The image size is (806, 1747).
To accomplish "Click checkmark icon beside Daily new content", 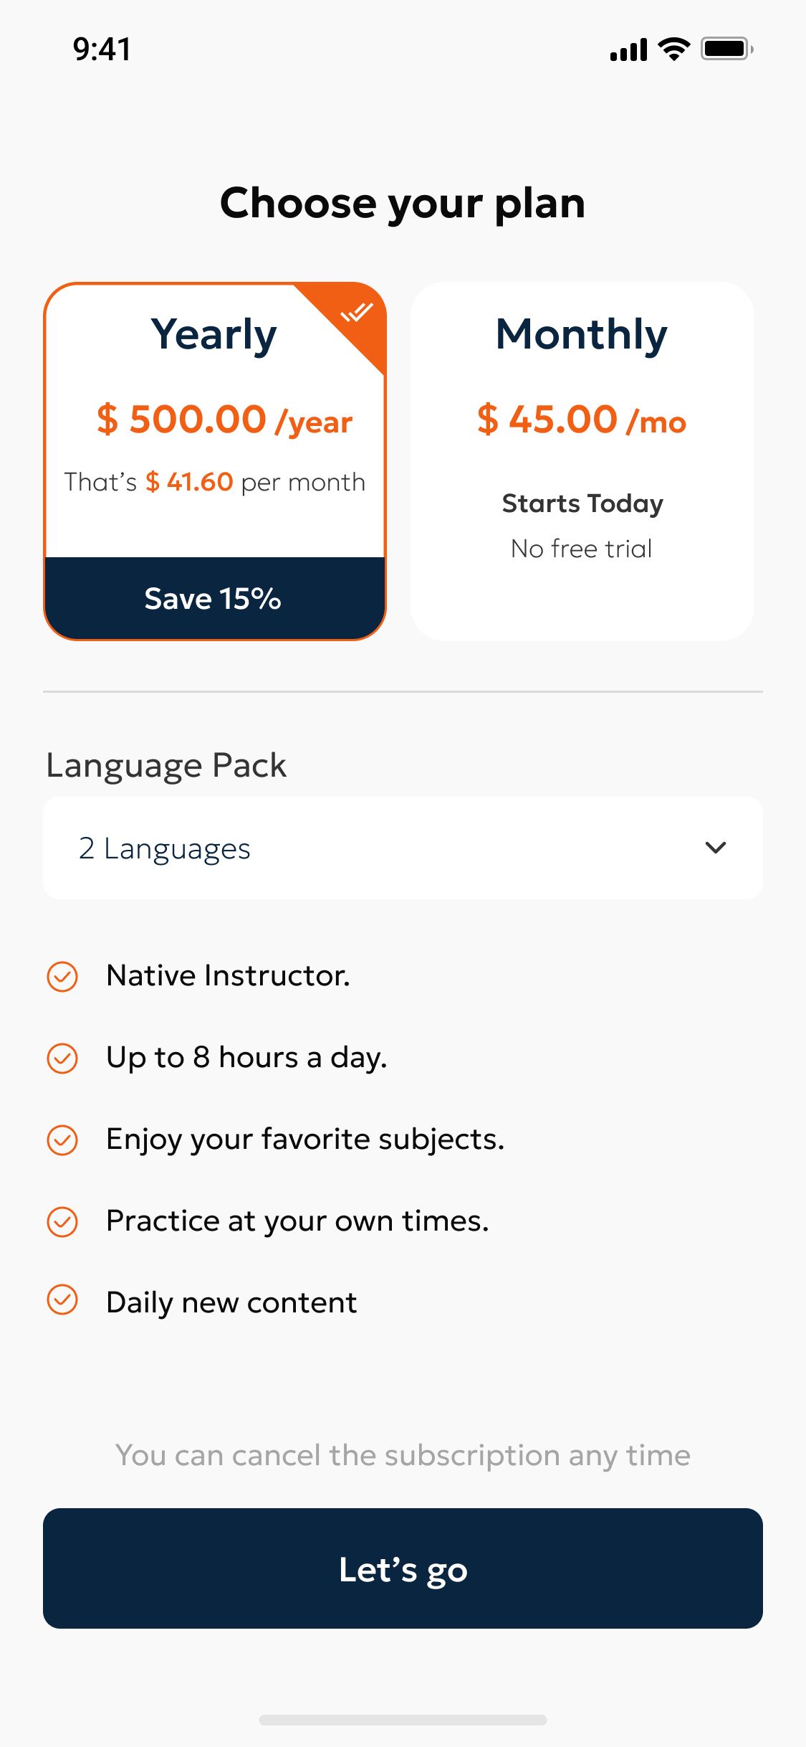I will pos(62,1299).
